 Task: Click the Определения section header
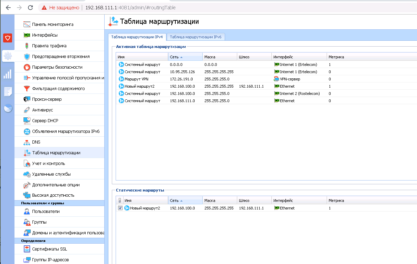tap(59, 241)
